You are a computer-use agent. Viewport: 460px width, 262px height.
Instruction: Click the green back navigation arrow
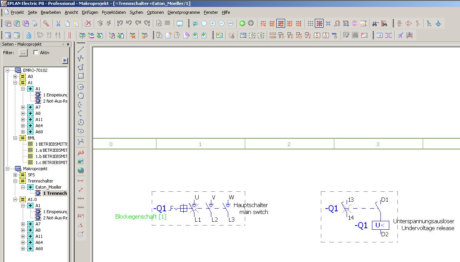pyautogui.click(x=242, y=23)
